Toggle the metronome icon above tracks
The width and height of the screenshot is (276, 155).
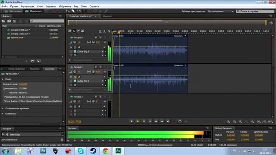[100, 31]
